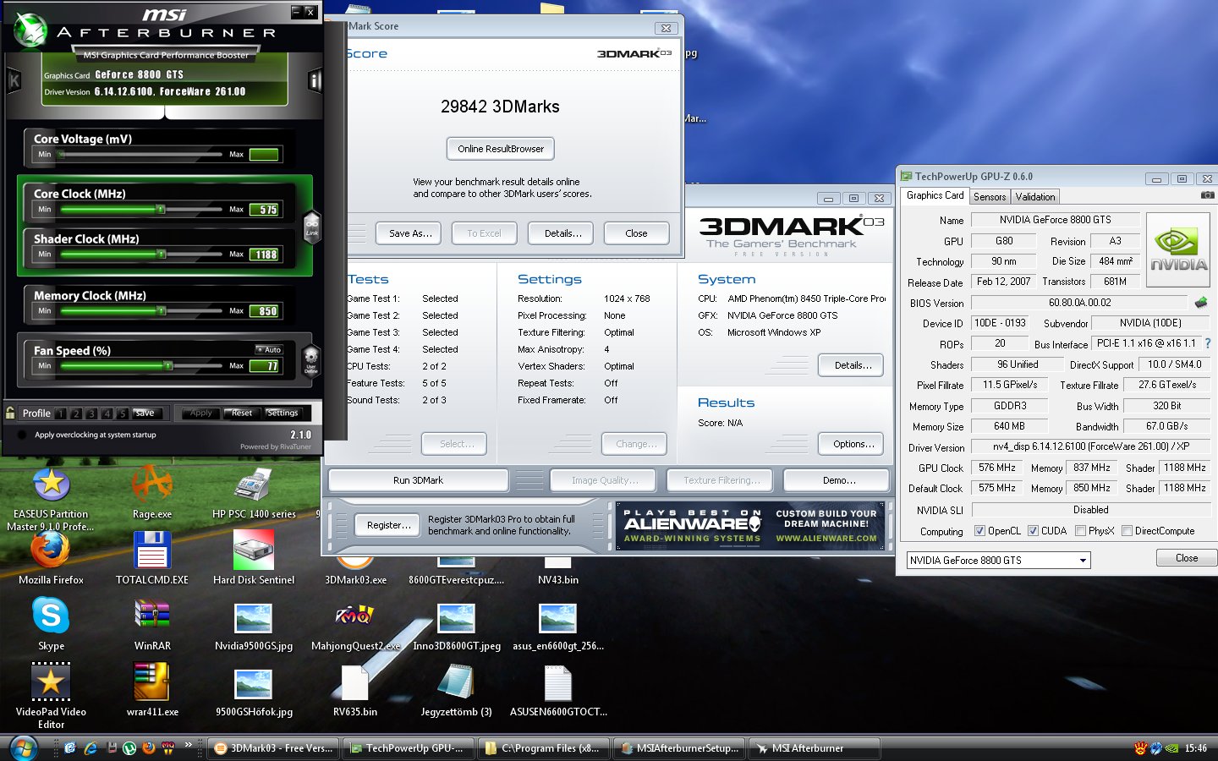Click the system tray clock 15:46
Screen dimensions: 1218x761
1196,748
